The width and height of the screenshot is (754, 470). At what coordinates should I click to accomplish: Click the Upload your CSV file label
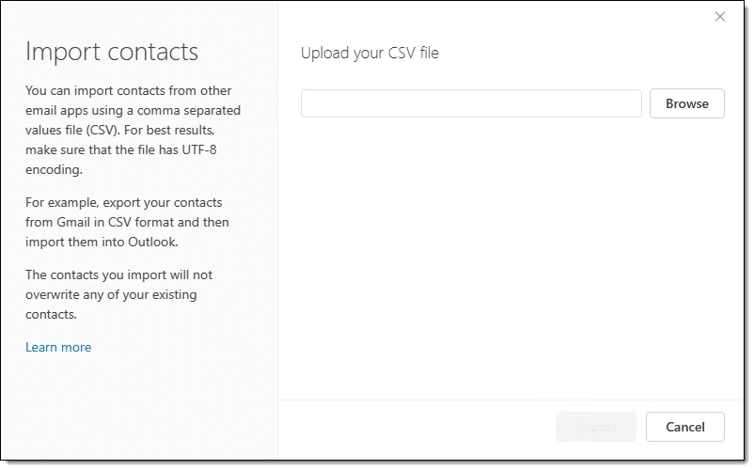click(x=369, y=53)
